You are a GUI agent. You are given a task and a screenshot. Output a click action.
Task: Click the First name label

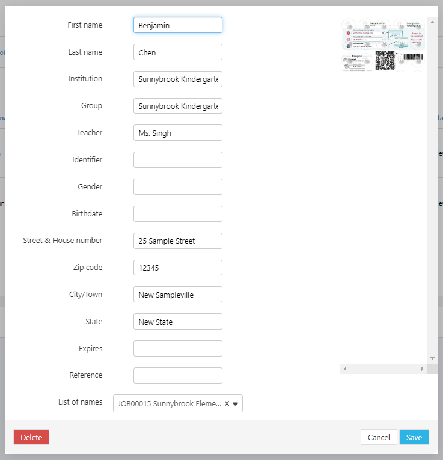[x=85, y=25]
